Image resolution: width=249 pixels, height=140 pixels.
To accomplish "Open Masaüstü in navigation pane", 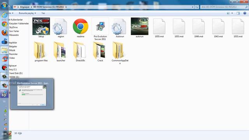I will [14, 35].
